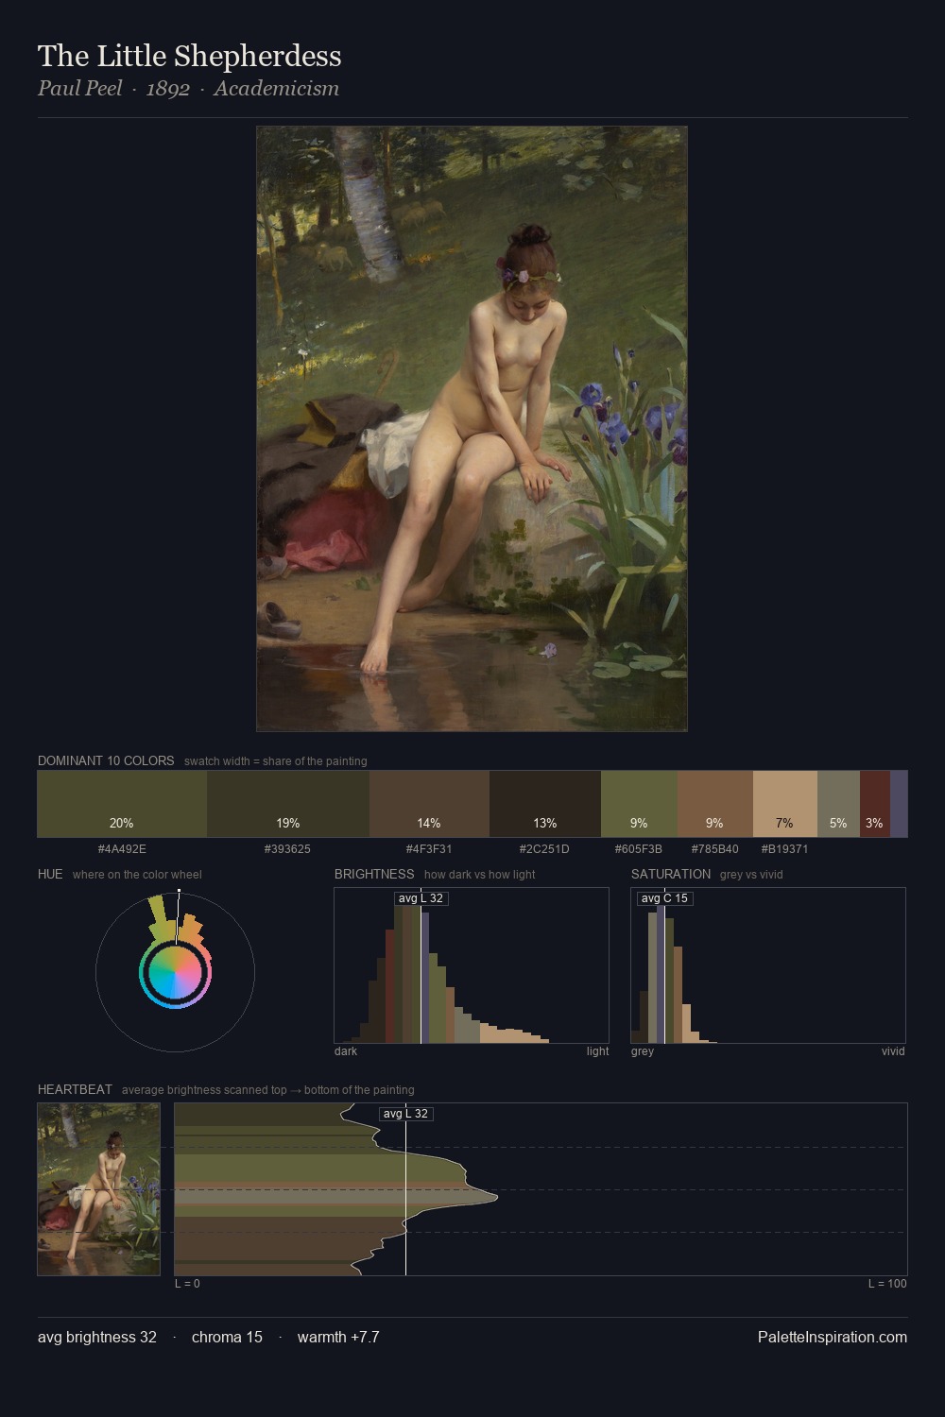Click the footer warmth +7.7 text
The image size is (945, 1417).
pyautogui.click(x=338, y=1338)
